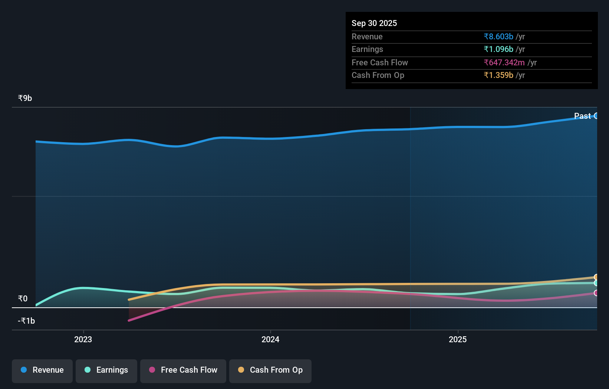Click the ₹647.342m Free Cash Flow value

pyautogui.click(x=504, y=62)
